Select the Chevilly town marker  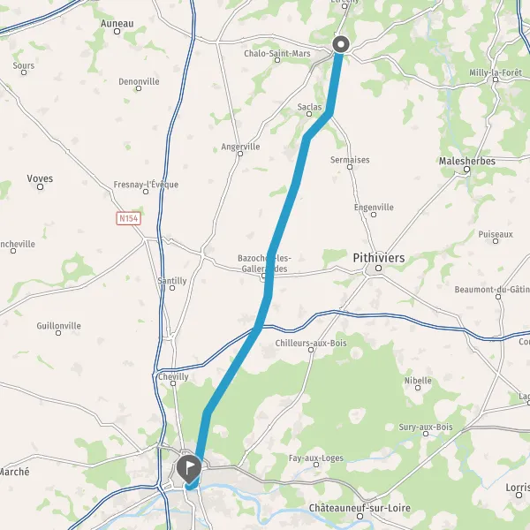[173, 383]
